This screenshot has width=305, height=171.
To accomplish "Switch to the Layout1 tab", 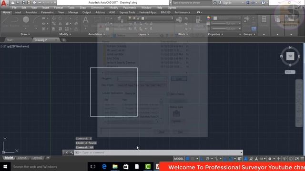I will 22,158.
